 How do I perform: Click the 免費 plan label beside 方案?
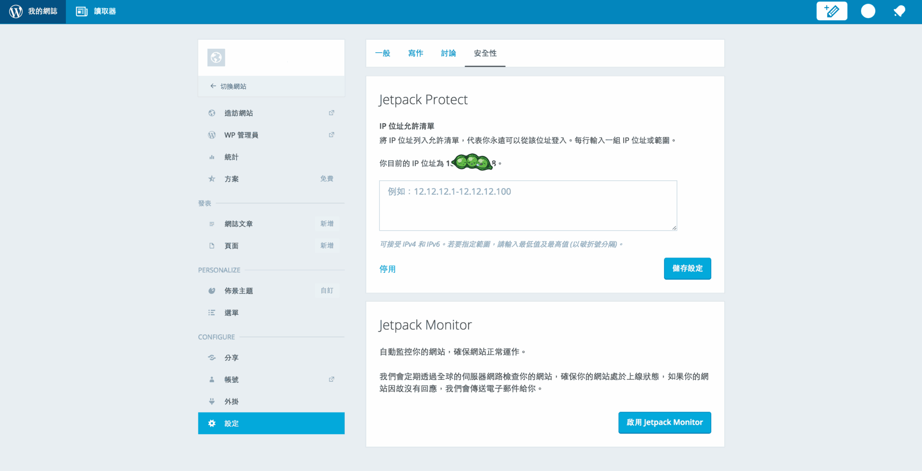(x=327, y=178)
